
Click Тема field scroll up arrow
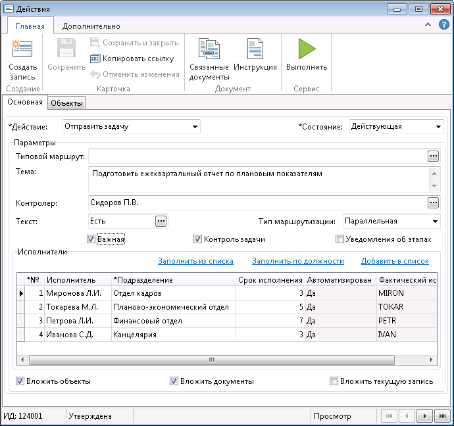coord(434,174)
